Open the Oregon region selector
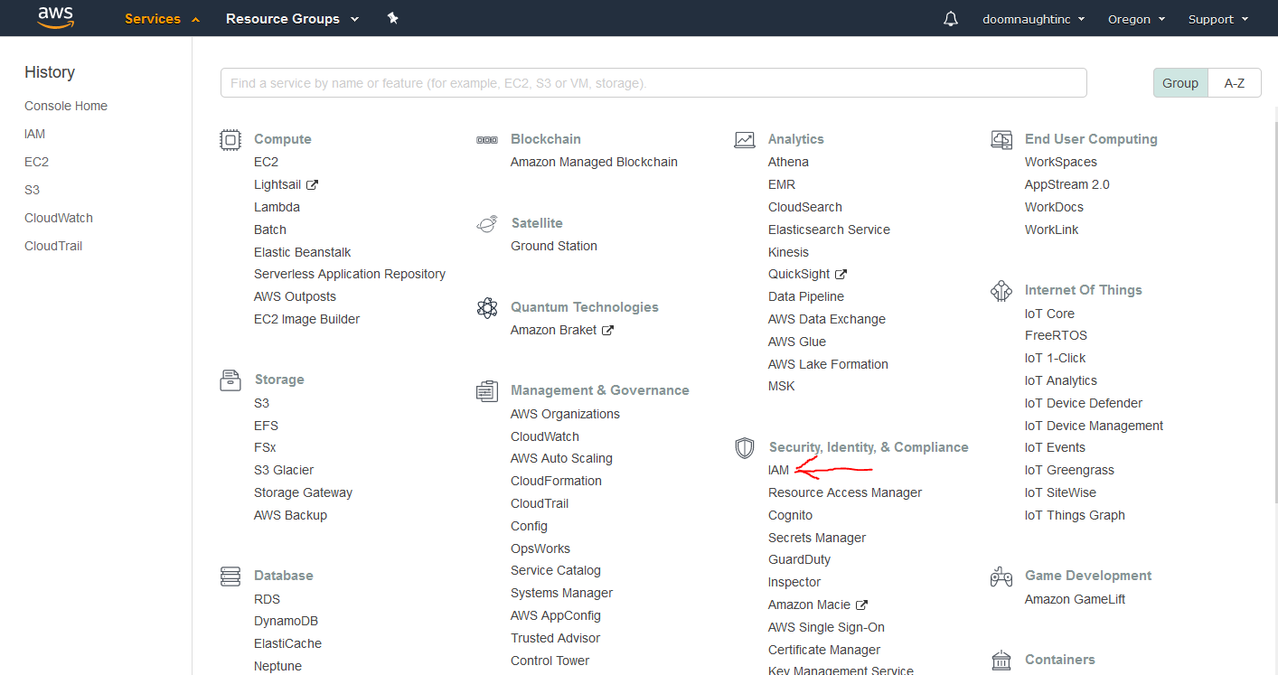This screenshot has width=1278, height=675. pos(1136,19)
